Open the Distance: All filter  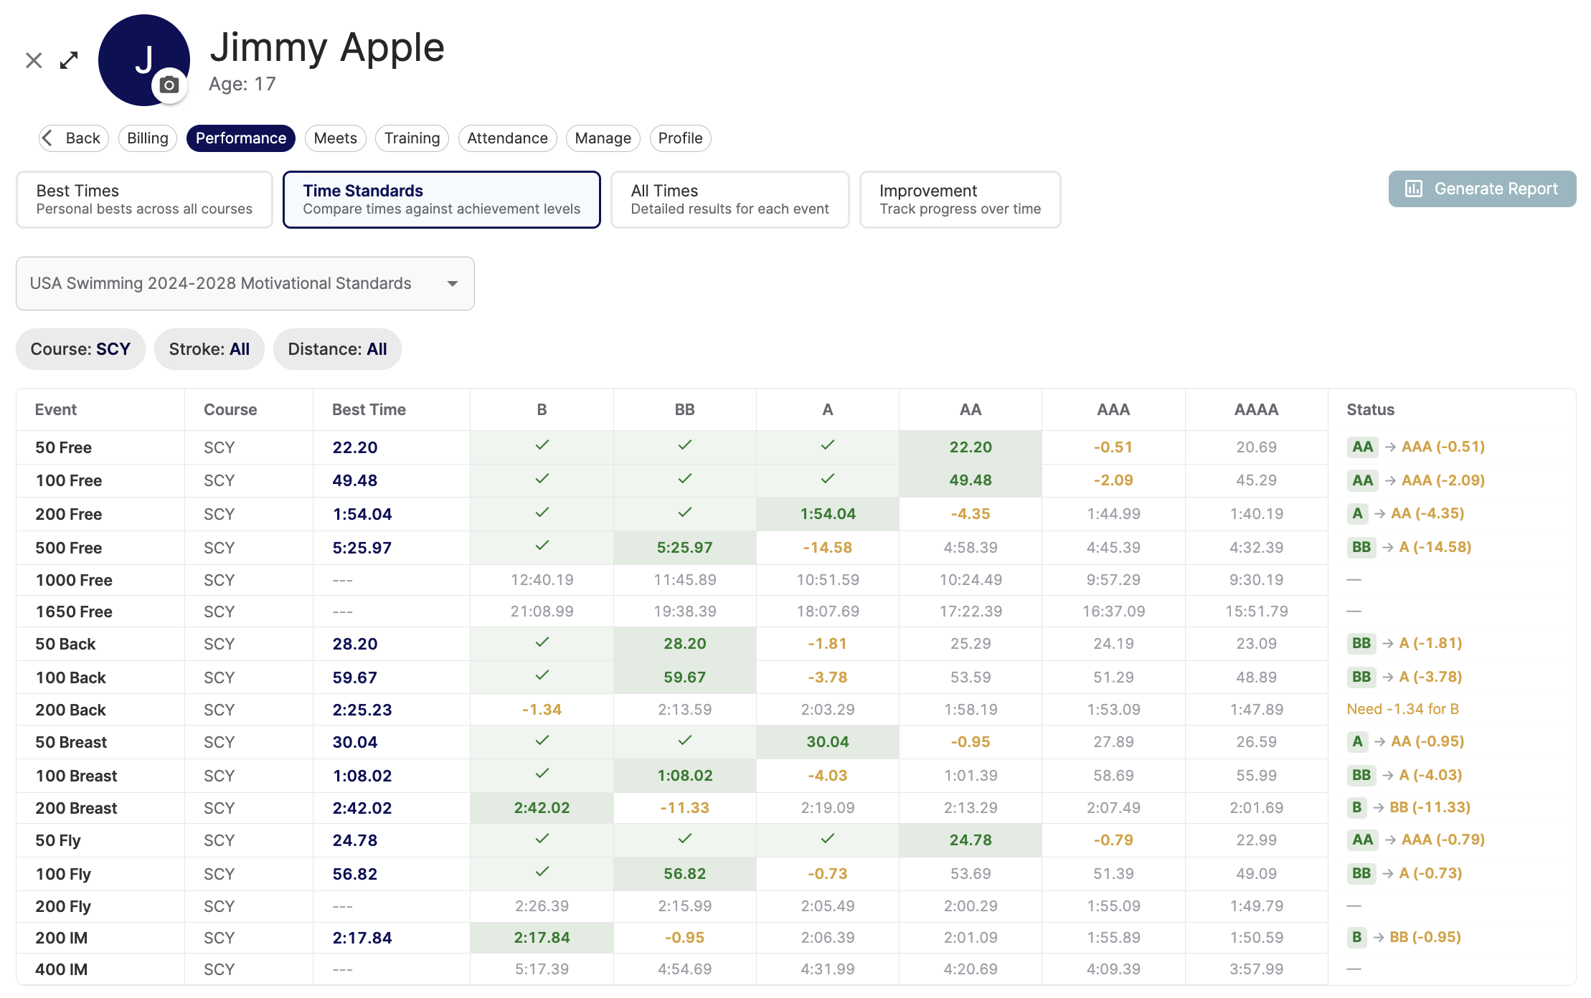click(337, 349)
